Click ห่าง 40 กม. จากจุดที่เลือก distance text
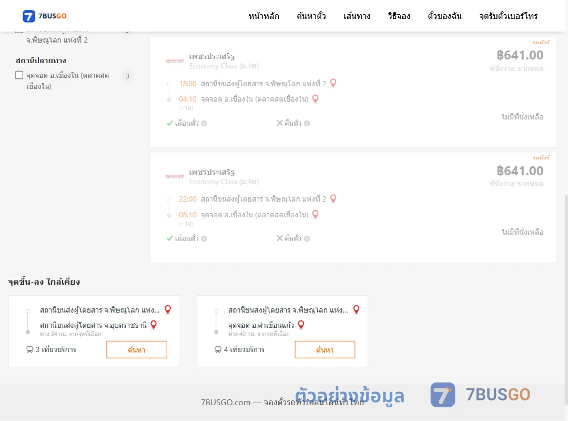568x421 pixels. (259, 334)
